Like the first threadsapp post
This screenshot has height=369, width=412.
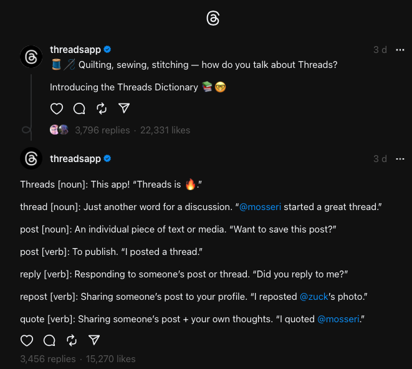[x=57, y=109]
